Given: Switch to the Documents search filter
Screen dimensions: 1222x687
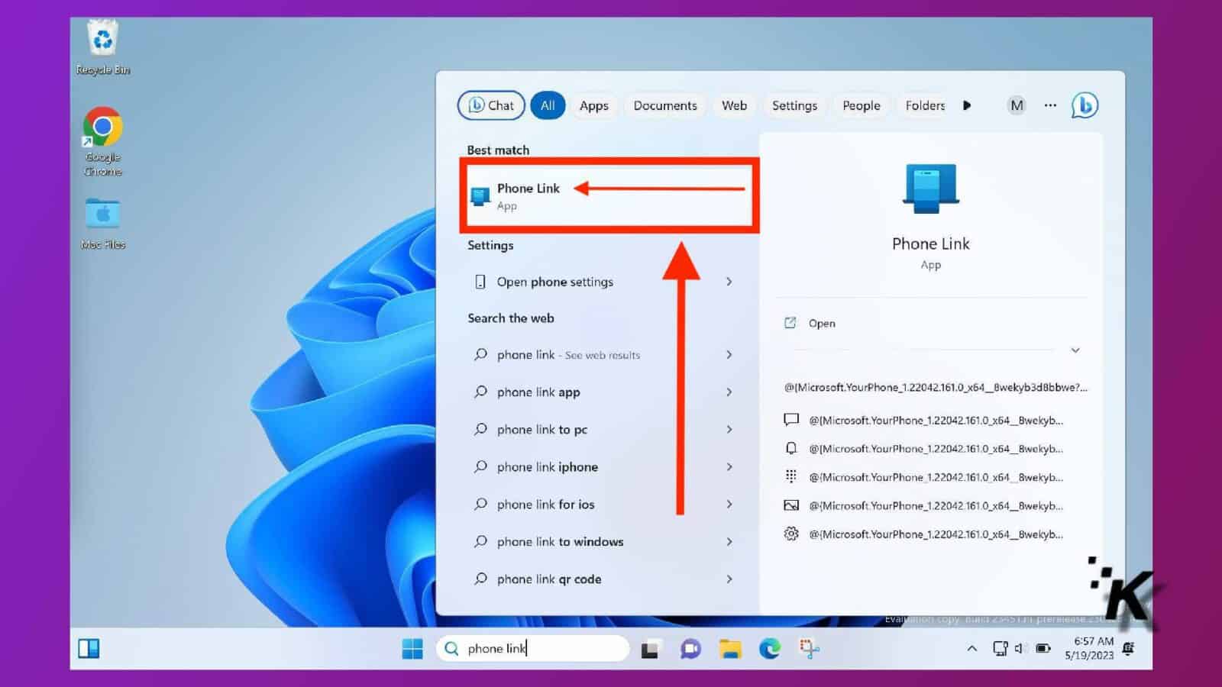Looking at the screenshot, I should tap(664, 105).
